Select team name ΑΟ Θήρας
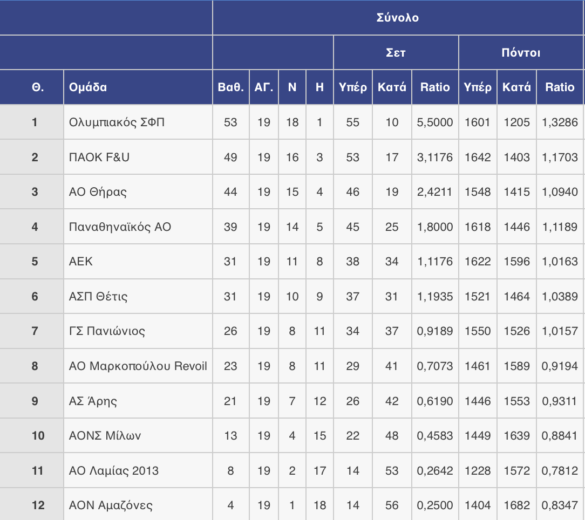Viewport: 585px width, 520px height. click(x=98, y=192)
